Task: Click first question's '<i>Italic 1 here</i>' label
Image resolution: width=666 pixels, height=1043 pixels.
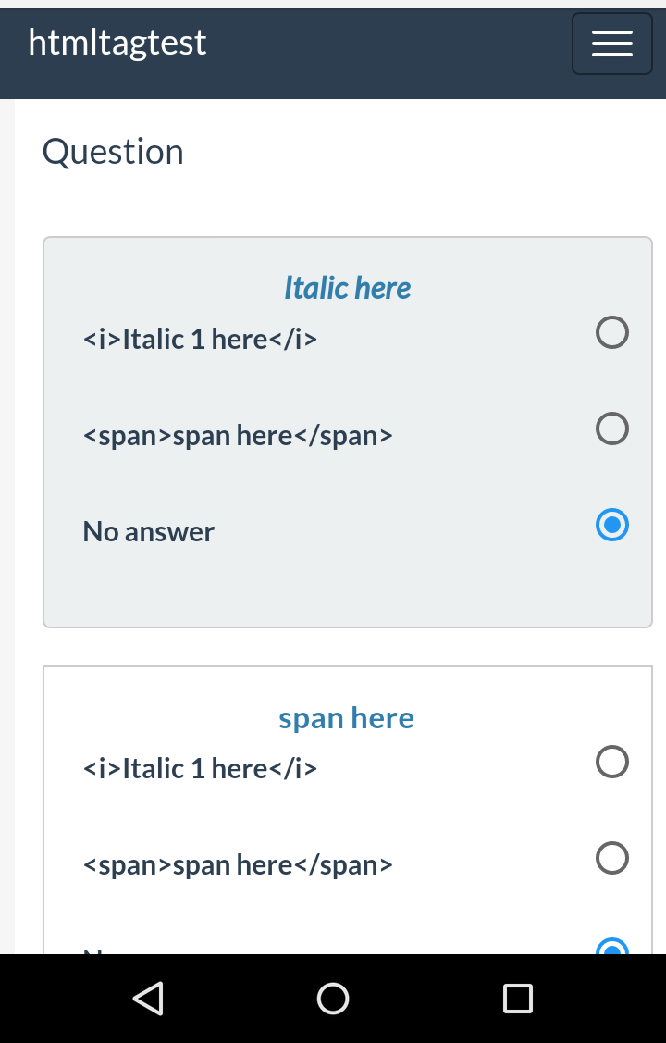Action: pyautogui.click(x=200, y=340)
